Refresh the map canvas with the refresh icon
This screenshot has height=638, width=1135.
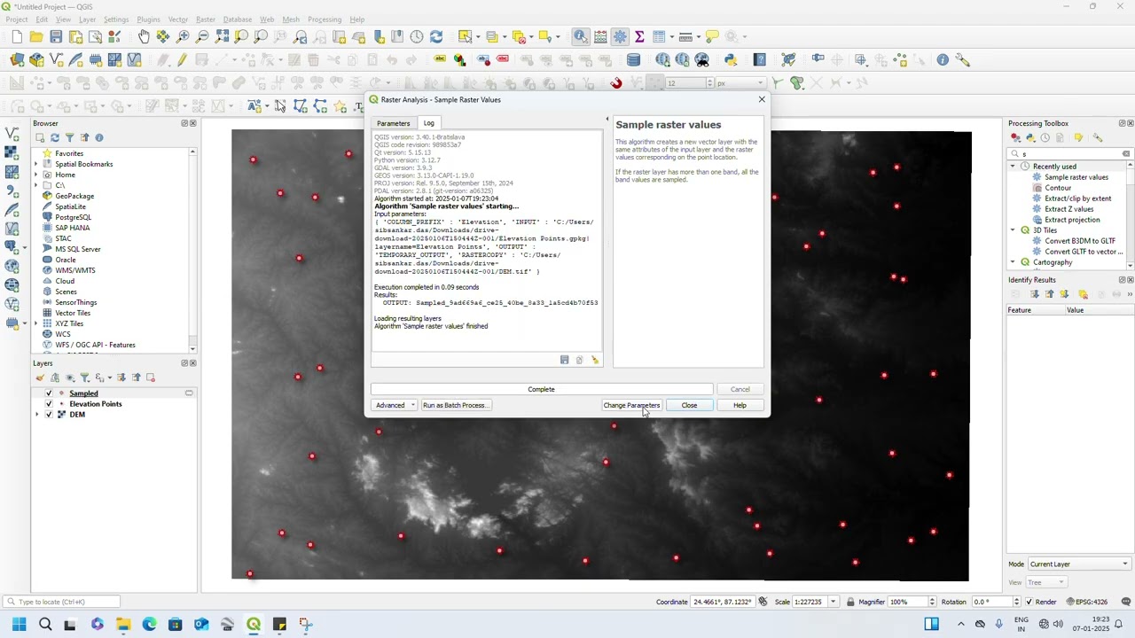(x=436, y=36)
